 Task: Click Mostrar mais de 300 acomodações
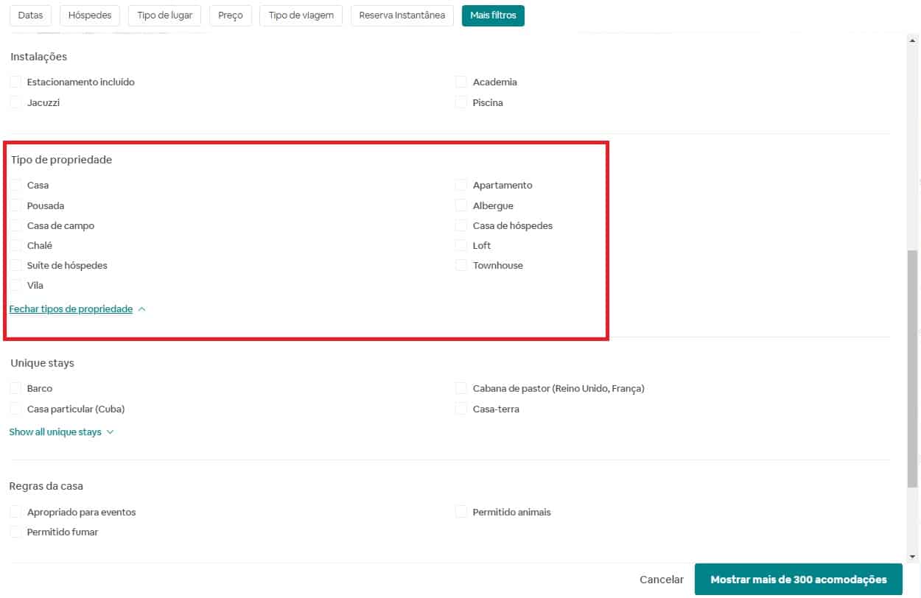tap(799, 580)
